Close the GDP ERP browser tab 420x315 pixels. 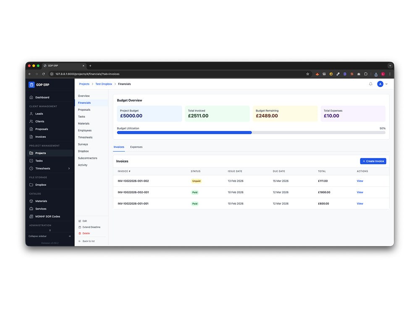tap(84, 66)
